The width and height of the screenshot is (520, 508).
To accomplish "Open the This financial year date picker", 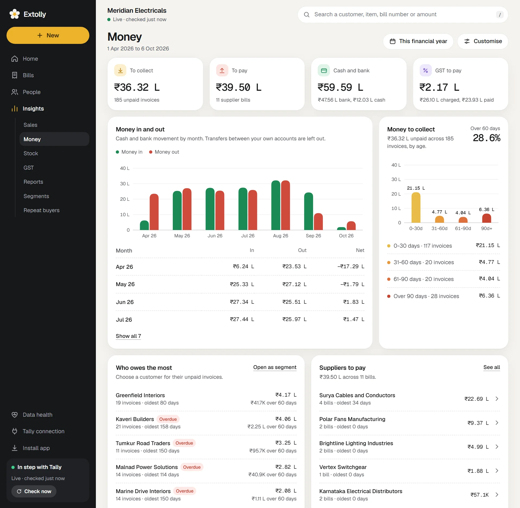I will [x=418, y=41].
